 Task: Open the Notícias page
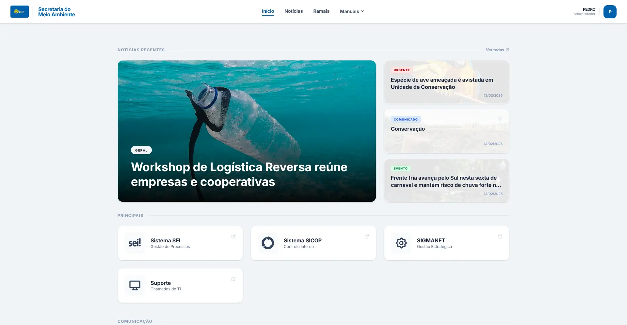pyautogui.click(x=294, y=11)
